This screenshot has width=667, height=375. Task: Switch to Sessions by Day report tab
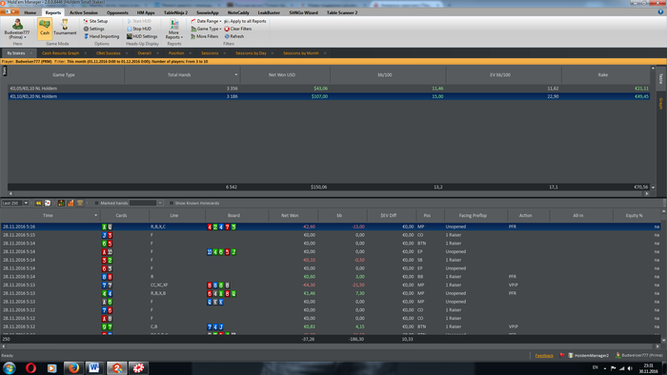(251, 53)
